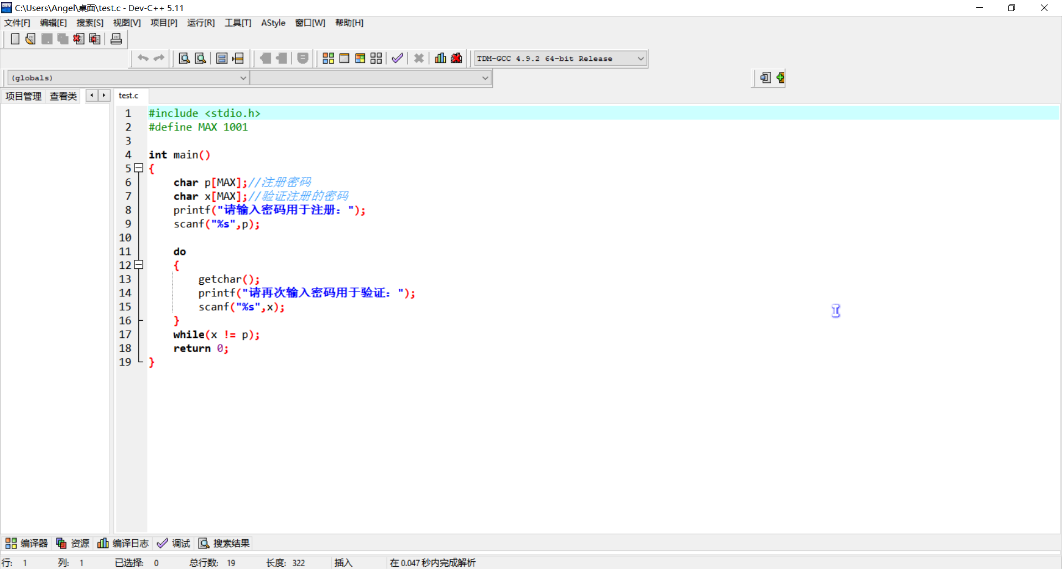Start debugging with checkmark icon

pos(397,58)
